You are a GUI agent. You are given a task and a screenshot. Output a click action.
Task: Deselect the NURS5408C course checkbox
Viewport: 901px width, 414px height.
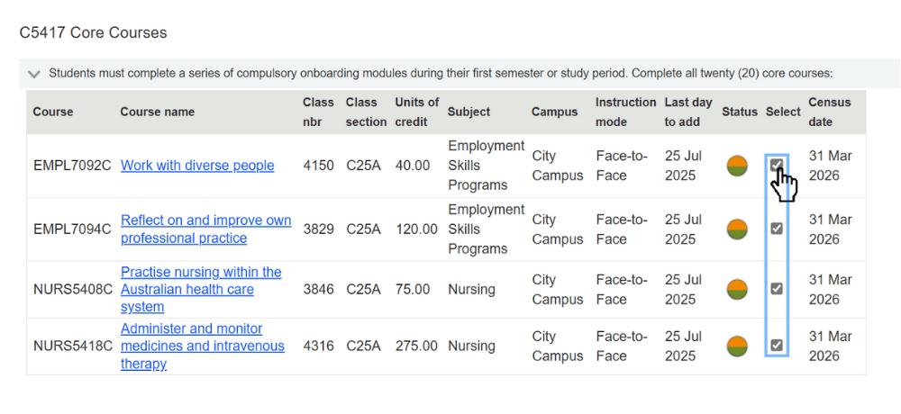pos(776,289)
